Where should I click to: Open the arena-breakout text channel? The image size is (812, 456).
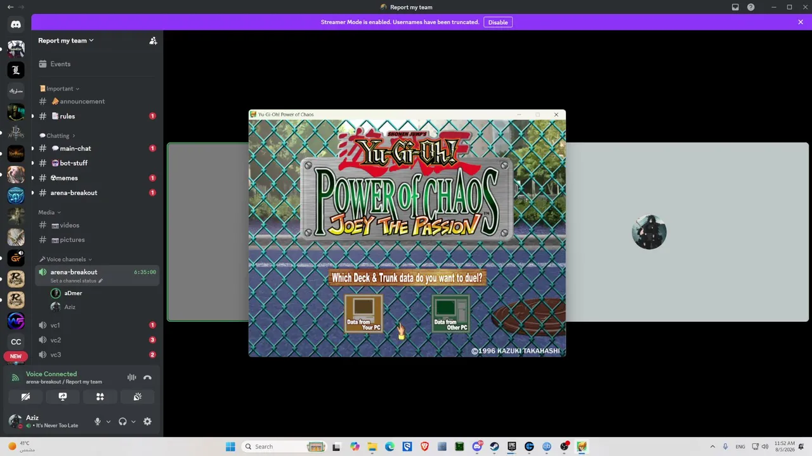click(96, 193)
